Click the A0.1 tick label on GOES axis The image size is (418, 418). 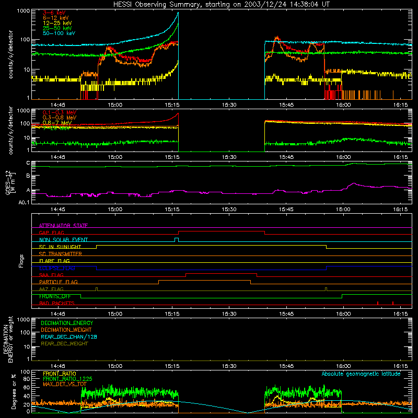pyautogui.click(x=24, y=203)
